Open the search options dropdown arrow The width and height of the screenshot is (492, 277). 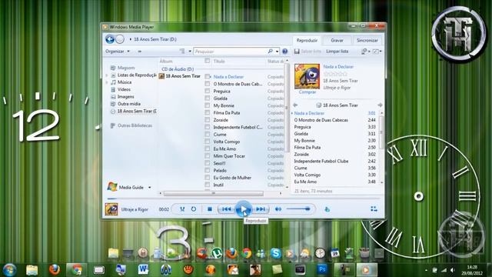coord(277,52)
